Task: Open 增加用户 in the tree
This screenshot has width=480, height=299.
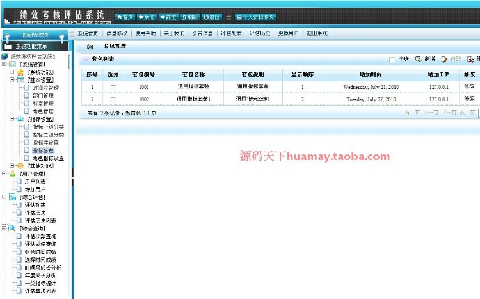Action: 35,190
